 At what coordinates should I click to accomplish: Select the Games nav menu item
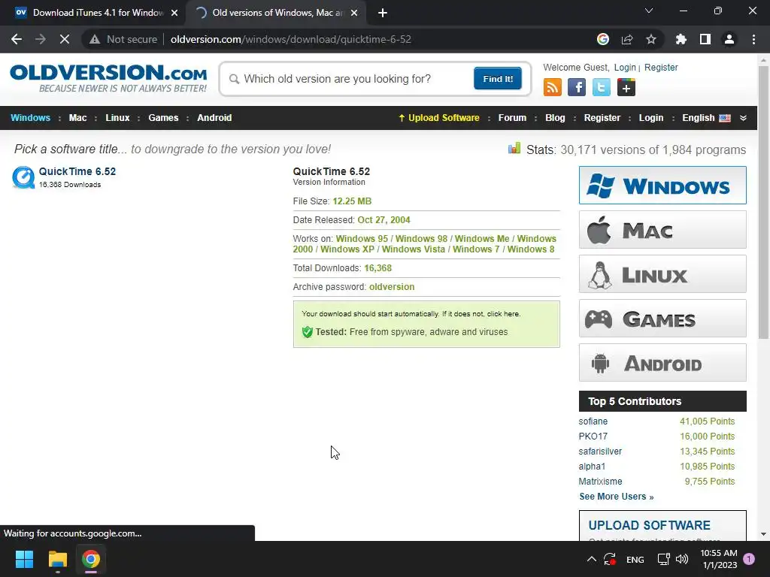point(163,118)
